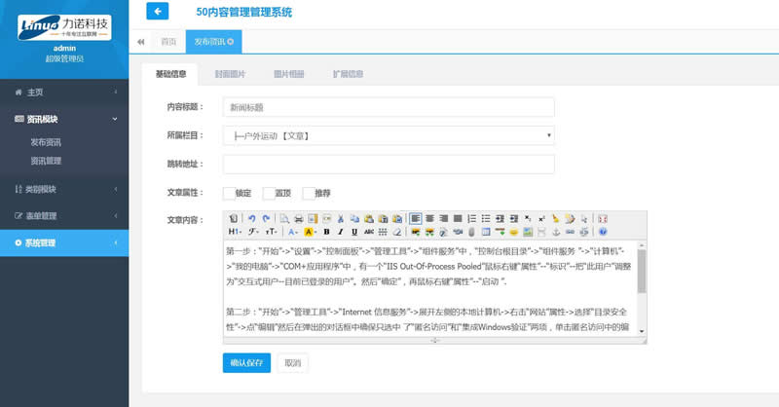Open the 资讯管理 sidebar link
Screen dimensions: 779x407
coord(46,161)
